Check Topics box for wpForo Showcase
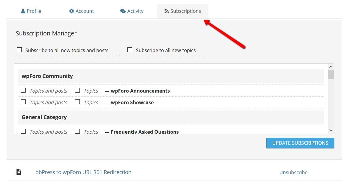The image size is (342, 181). tap(77, 102)
